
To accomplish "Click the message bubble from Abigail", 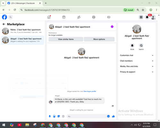I will pos(79,100).
